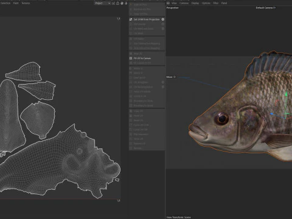Screen dimensions: 292x219
Task: Open the Filter menu in the 3D viewport
Action: click(x=216, y=3)
